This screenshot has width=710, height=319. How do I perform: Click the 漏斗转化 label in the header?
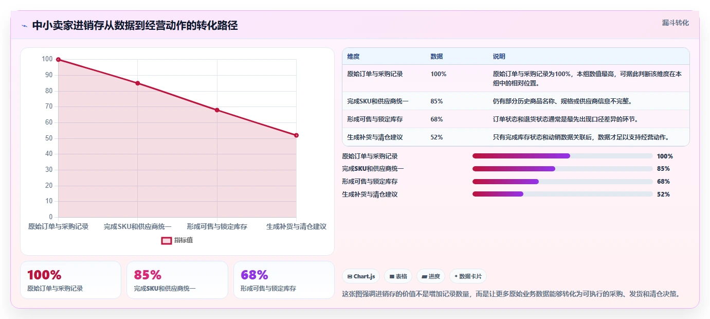click(675, 23)
